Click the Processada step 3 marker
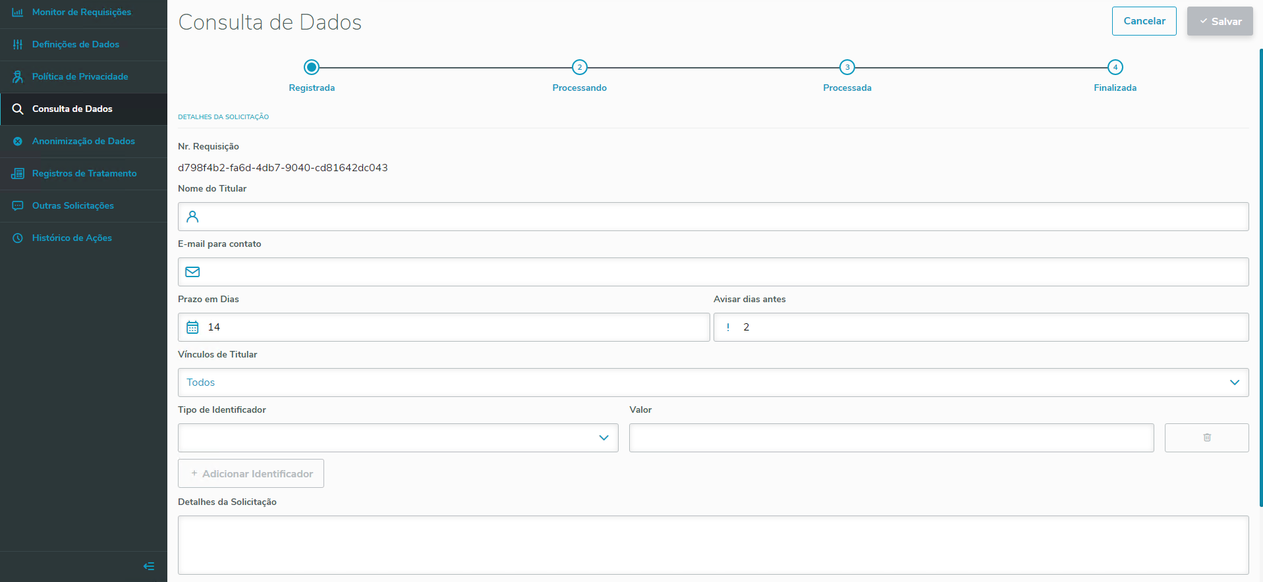 pyautogui.click(x=847, y=67)
